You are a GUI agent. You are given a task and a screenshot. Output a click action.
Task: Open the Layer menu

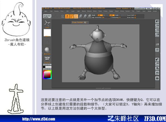[73, 11]
